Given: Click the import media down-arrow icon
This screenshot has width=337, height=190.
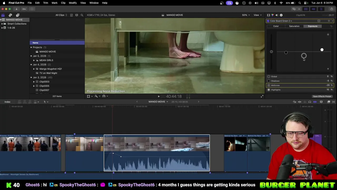Looking at the screenshot, I should point(16,9).
